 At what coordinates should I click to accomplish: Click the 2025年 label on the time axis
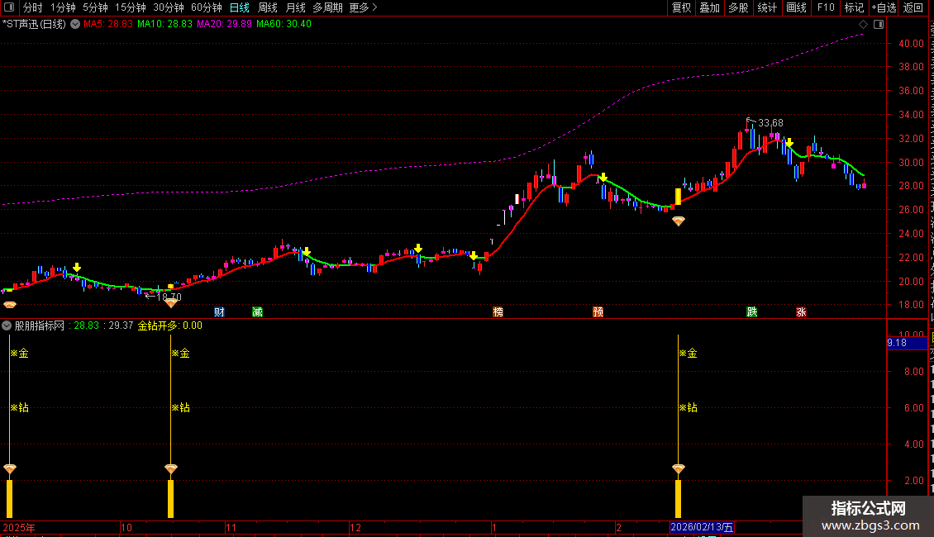(19, 527)
